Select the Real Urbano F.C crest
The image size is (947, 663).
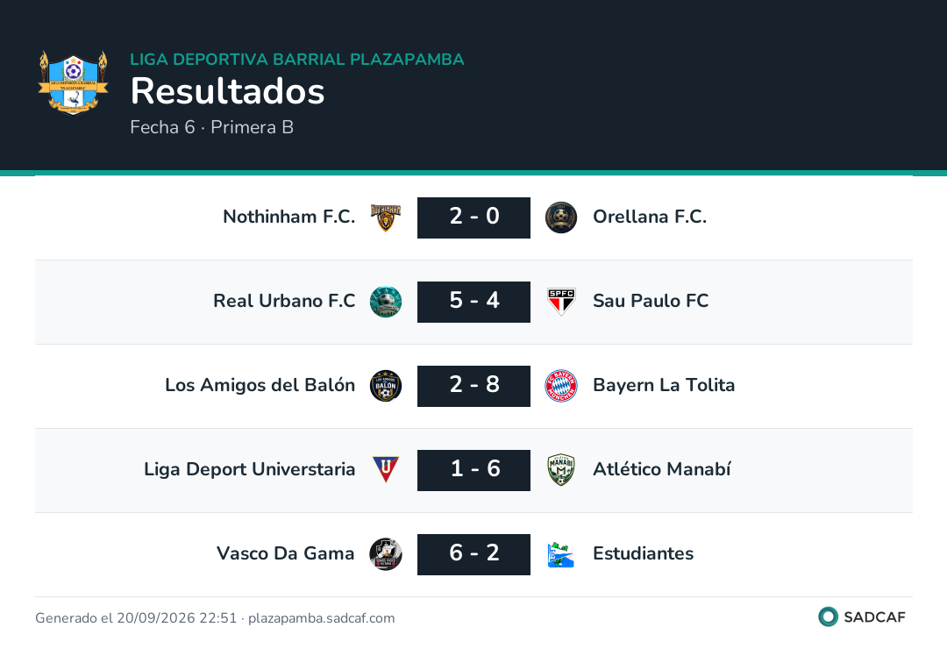tap(385, 302)
